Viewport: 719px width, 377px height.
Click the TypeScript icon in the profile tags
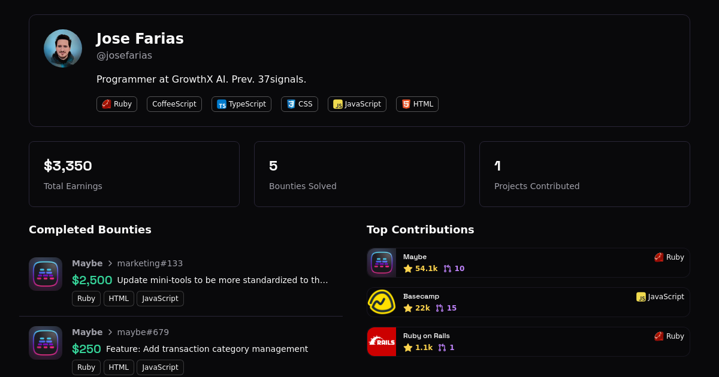(x=222, y=104)
